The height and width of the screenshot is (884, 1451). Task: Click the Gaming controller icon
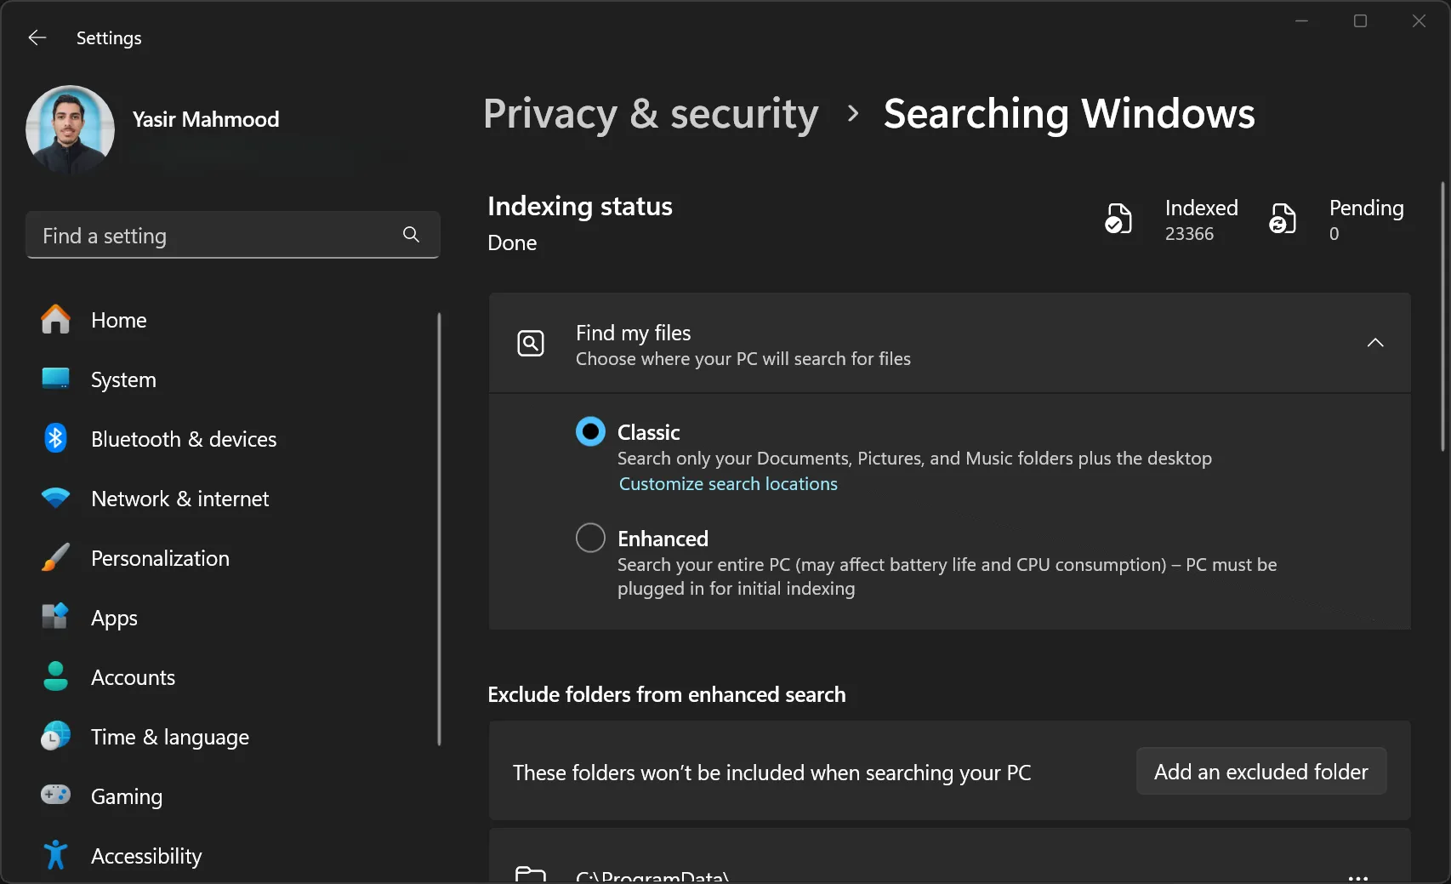pos(54,796)
